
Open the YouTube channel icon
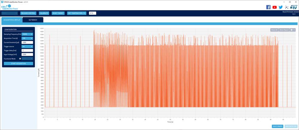(274, 7)
